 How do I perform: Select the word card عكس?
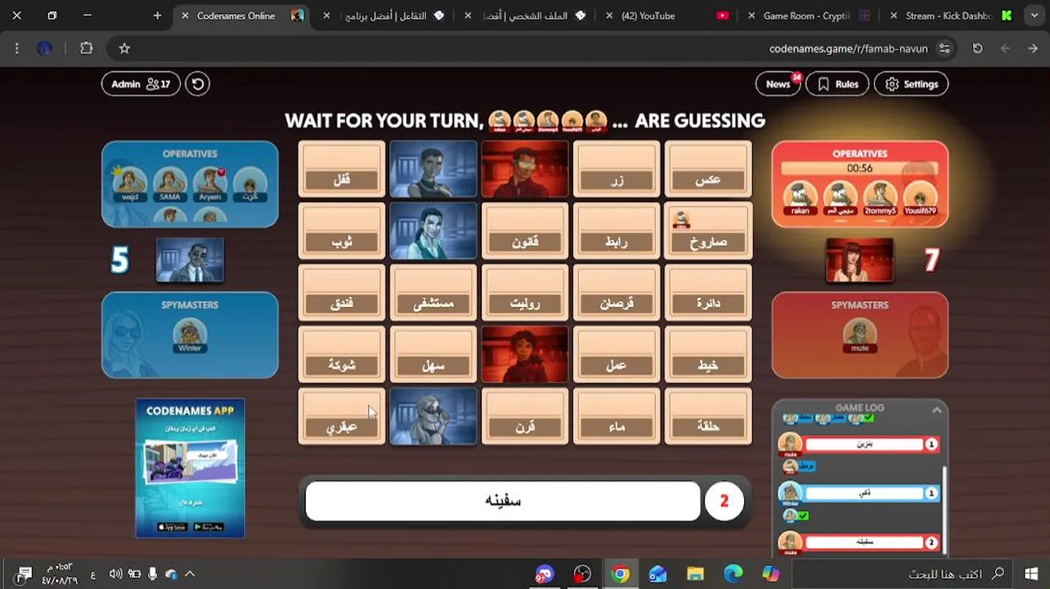708,169
